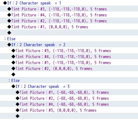138x120 pixels.
Task: Select Tint Picture #3 with (0,0,0,0) tint
Action: (x=69, y=110)
